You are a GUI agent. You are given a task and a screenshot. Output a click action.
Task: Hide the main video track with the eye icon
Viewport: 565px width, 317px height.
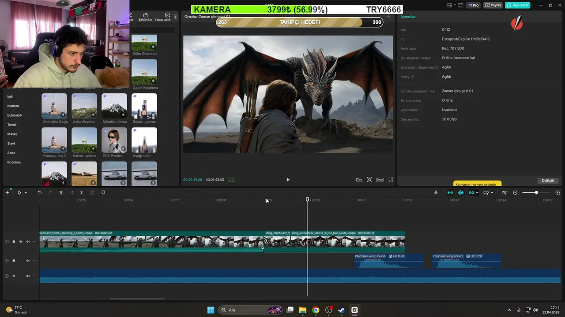click(21, 241)
